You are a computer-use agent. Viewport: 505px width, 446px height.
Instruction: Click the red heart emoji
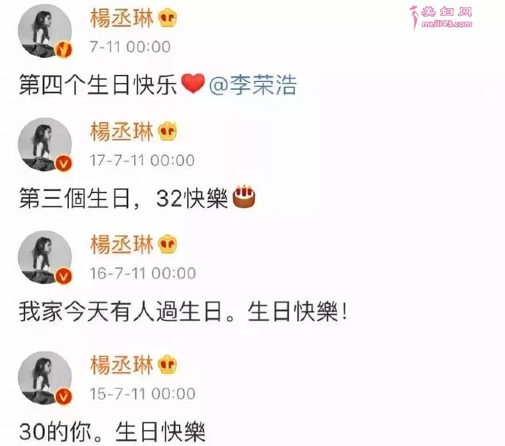point(193,83)
